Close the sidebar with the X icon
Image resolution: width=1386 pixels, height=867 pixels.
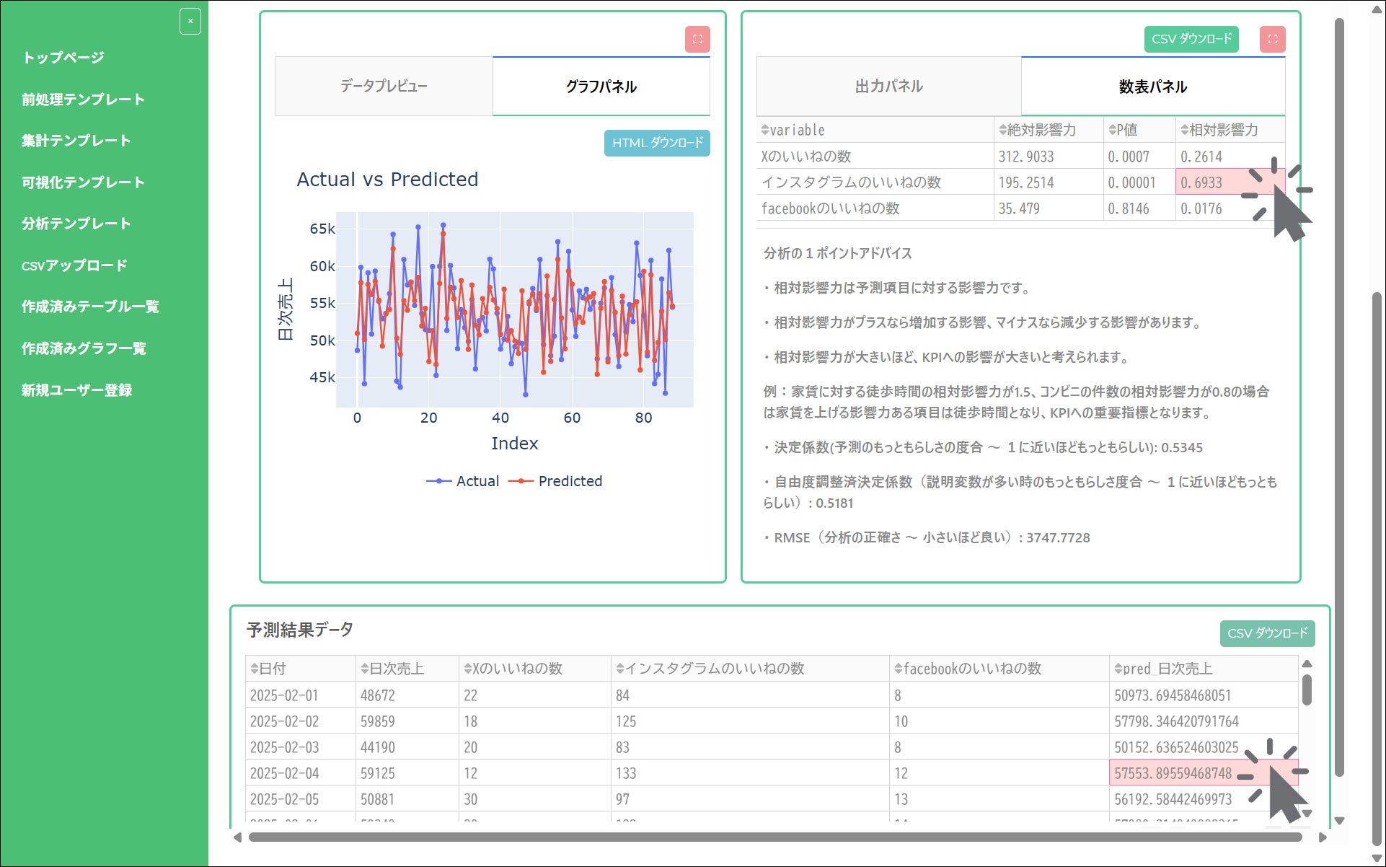[x=190, y=22]
